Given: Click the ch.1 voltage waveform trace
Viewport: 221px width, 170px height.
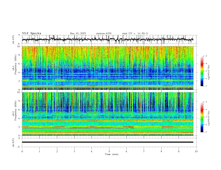Looking at the screenshot, I should pos(107,39).
